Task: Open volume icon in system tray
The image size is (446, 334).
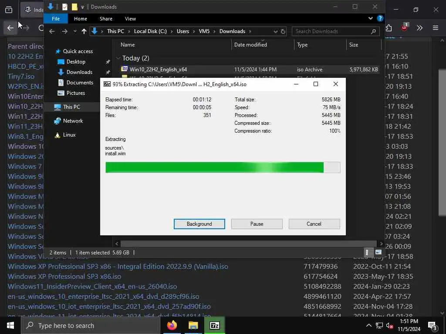Action: pyautogui.click(x=390, y=325)
